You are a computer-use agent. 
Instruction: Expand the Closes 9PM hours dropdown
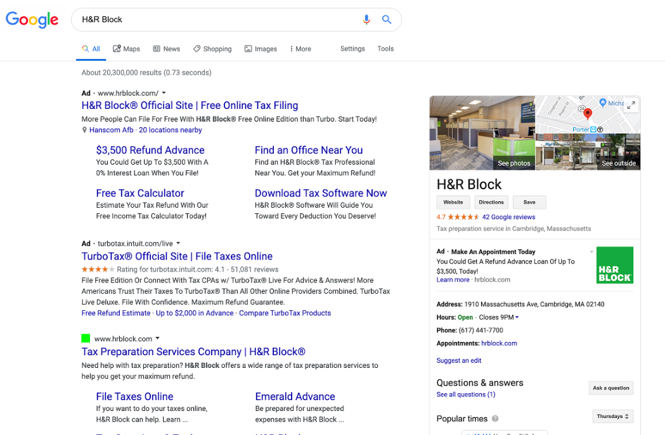click(517, 317)
